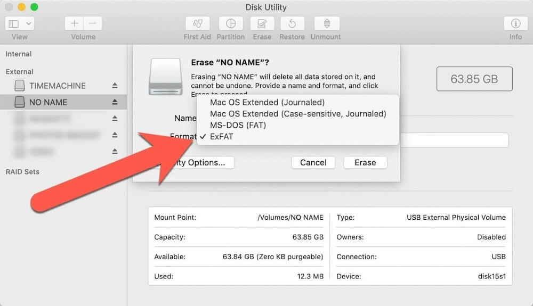Click the Erase toolbar icon
Screen dimensions: 533x306
click(x=262, y=23)
